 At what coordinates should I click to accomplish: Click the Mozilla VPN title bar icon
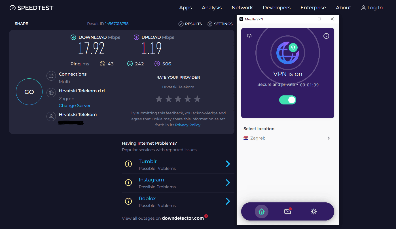pos(241,19)
